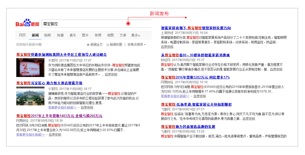Click the aerial hotel thumbnail image
The height and width of the screenshot is (155, 305).
pos(30,96)
